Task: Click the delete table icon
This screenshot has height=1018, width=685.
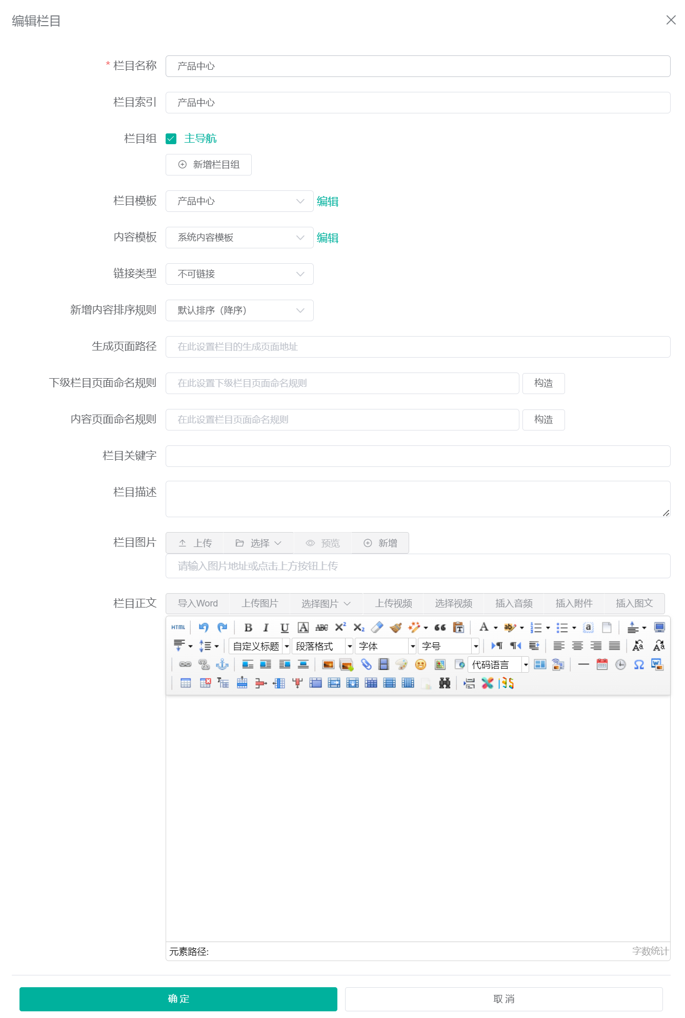Action: pos(205,683)
